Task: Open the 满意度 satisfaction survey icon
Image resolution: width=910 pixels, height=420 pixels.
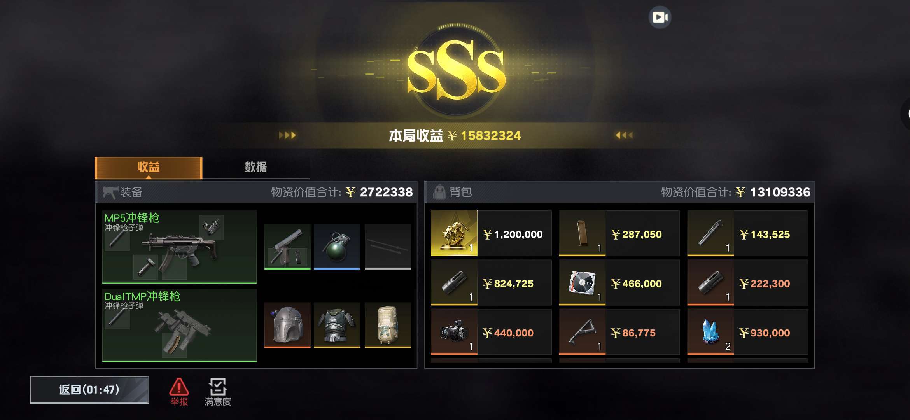Action: (x=218, y=392)
